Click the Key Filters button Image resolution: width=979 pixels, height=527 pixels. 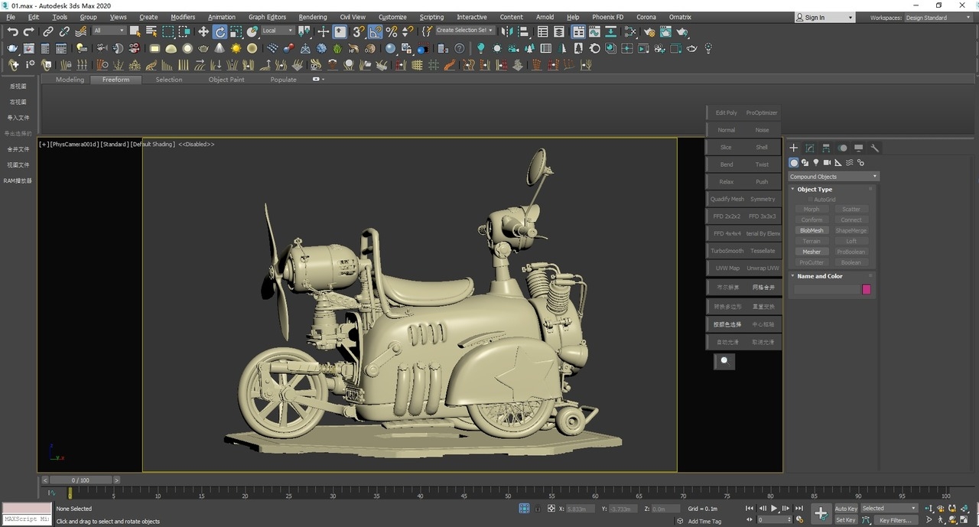[896, 520]
